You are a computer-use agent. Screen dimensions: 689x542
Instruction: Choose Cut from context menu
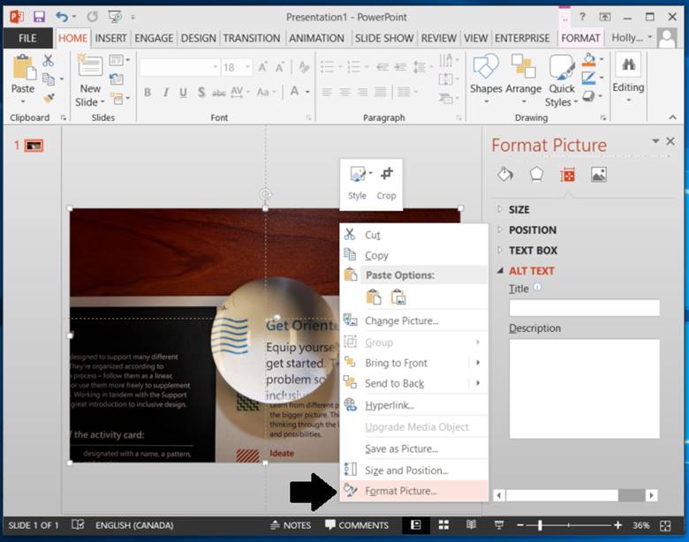(414, 235)
